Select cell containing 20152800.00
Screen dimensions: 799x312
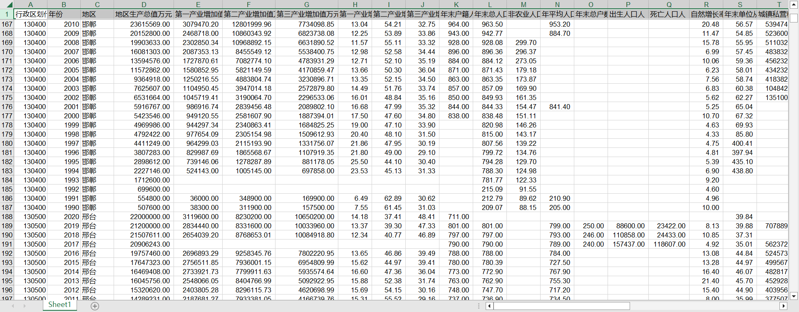[144, 33]
